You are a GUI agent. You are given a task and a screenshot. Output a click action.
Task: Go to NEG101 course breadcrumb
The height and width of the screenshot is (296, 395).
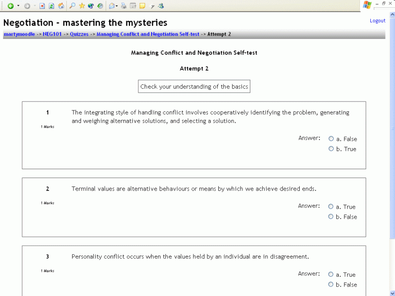[52, 34]
